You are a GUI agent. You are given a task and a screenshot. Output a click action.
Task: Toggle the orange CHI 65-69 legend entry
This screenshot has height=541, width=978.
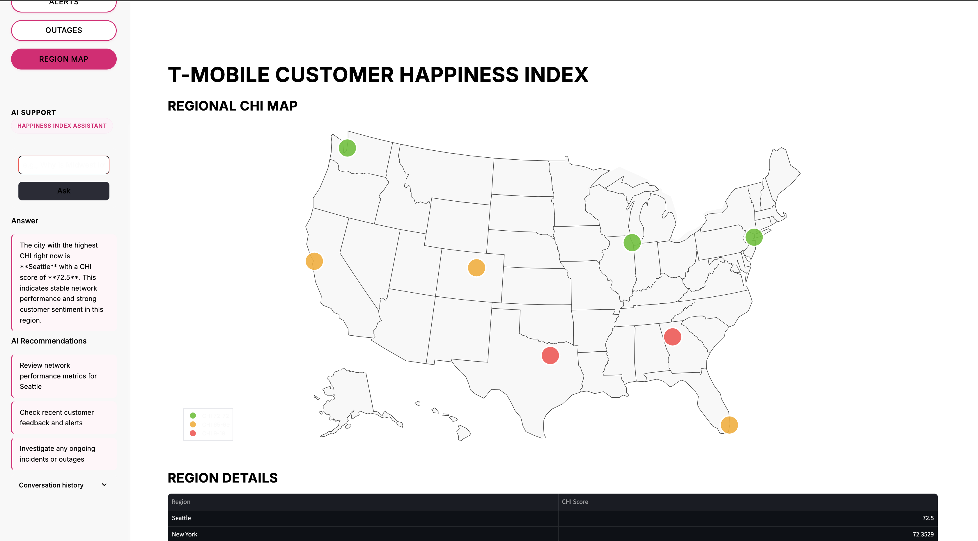tap(209, 425)
